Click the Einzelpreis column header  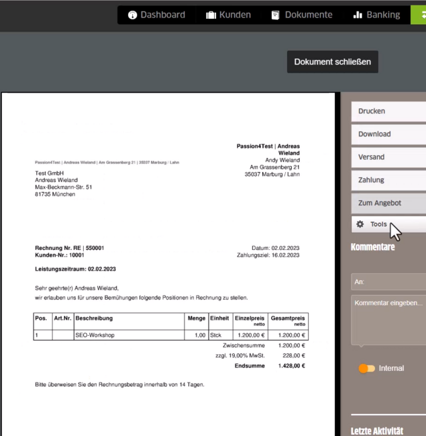click(x=250, y=321)
